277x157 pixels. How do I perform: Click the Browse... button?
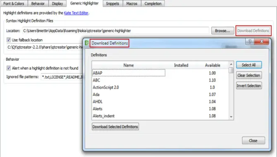[x=222, y=31]
